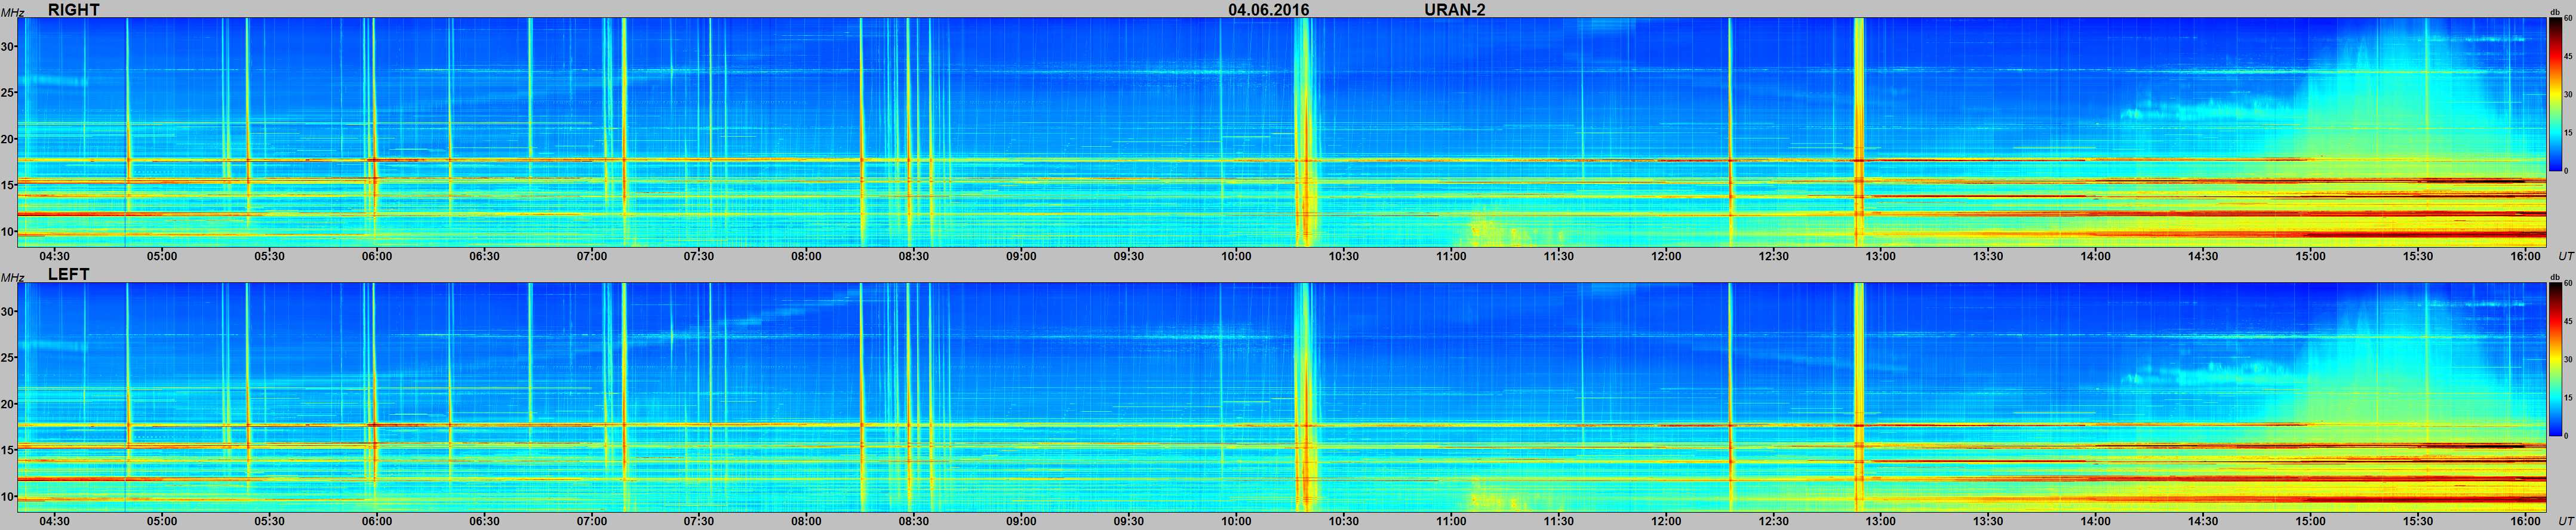The width and height of the screenshot is (2576, 530).
Task: Click 08:00 on LEFT panel time axis
Action: point(807,521)
